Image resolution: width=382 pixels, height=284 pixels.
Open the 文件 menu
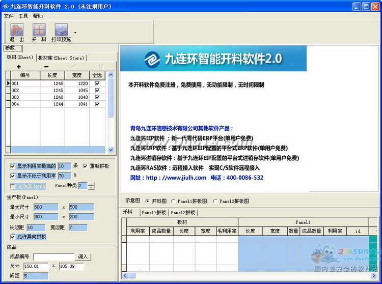[x=9, y=16]
